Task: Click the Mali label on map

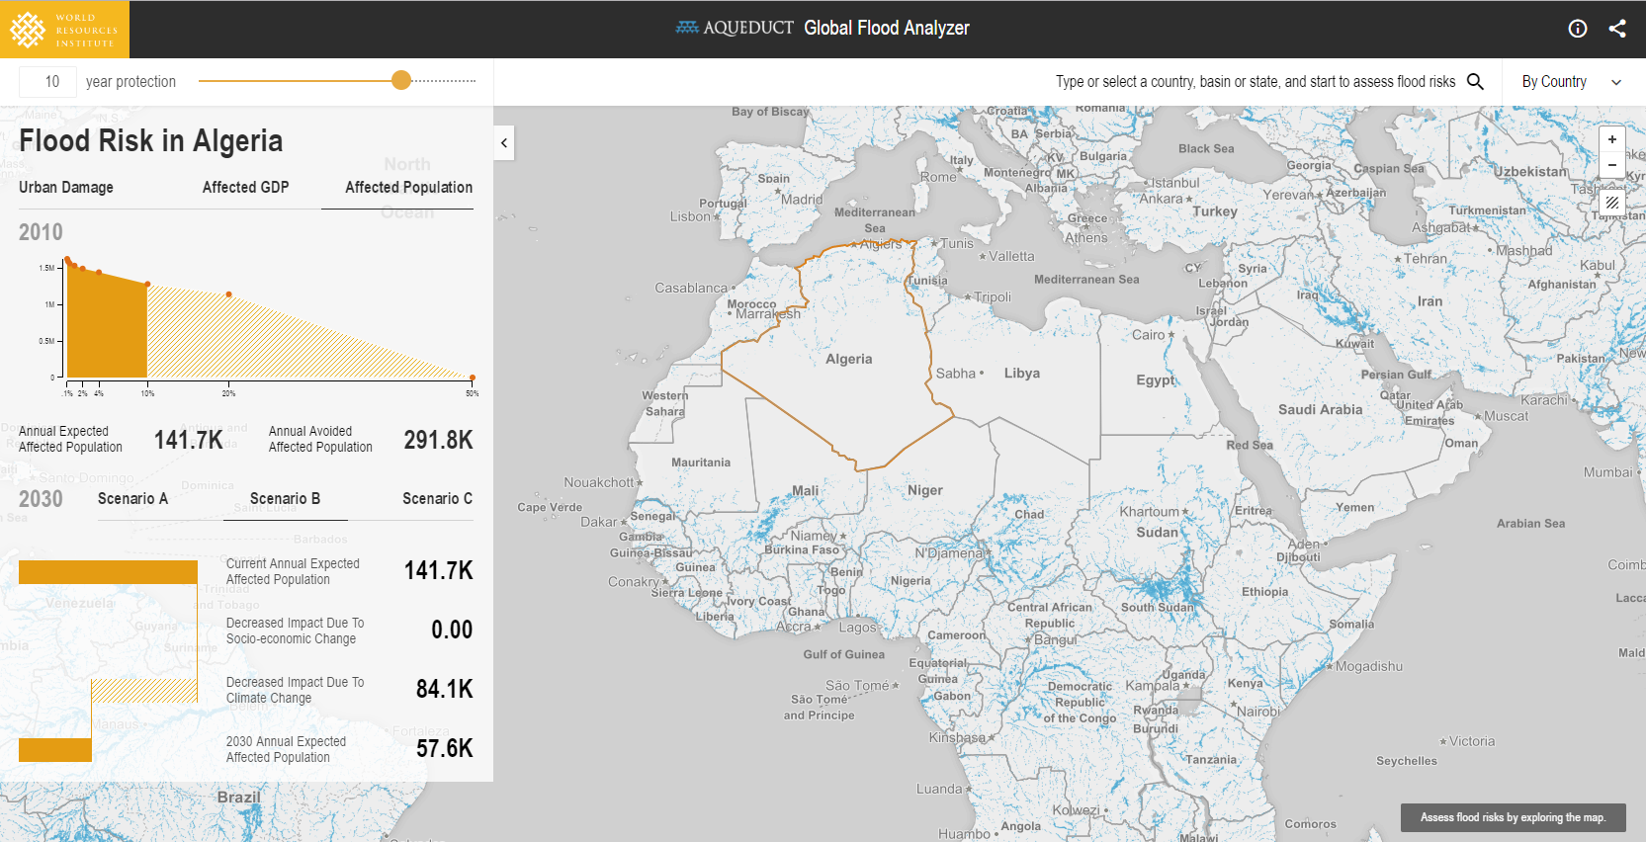Action: pyautogui.click(x=805, y=490)
